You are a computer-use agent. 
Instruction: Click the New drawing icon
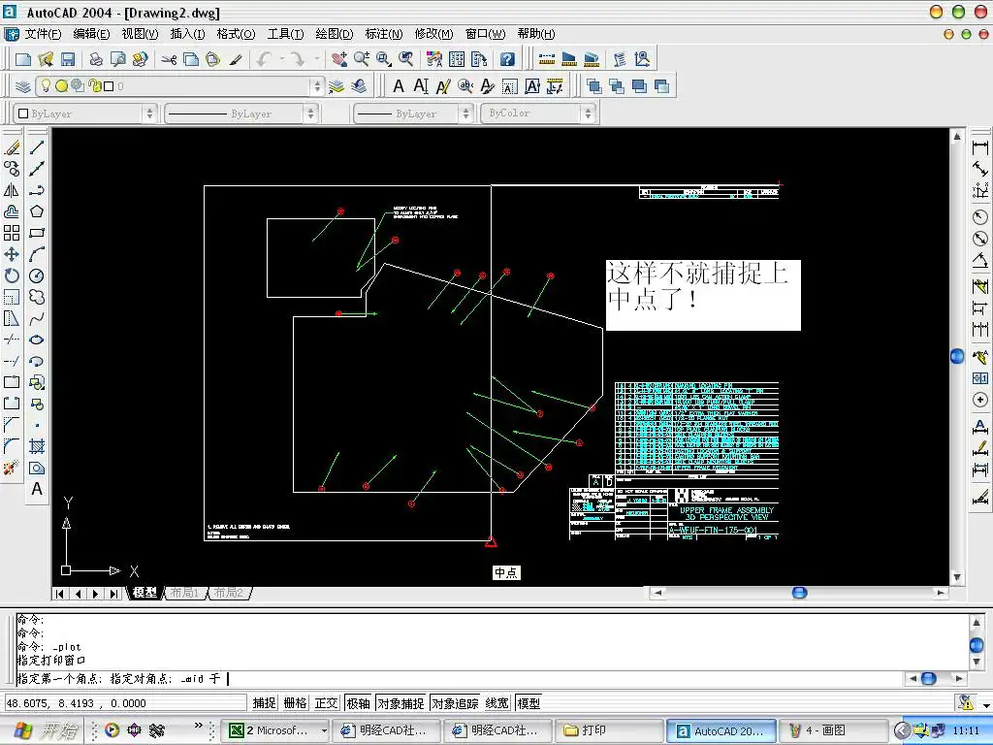pos(23,59)
